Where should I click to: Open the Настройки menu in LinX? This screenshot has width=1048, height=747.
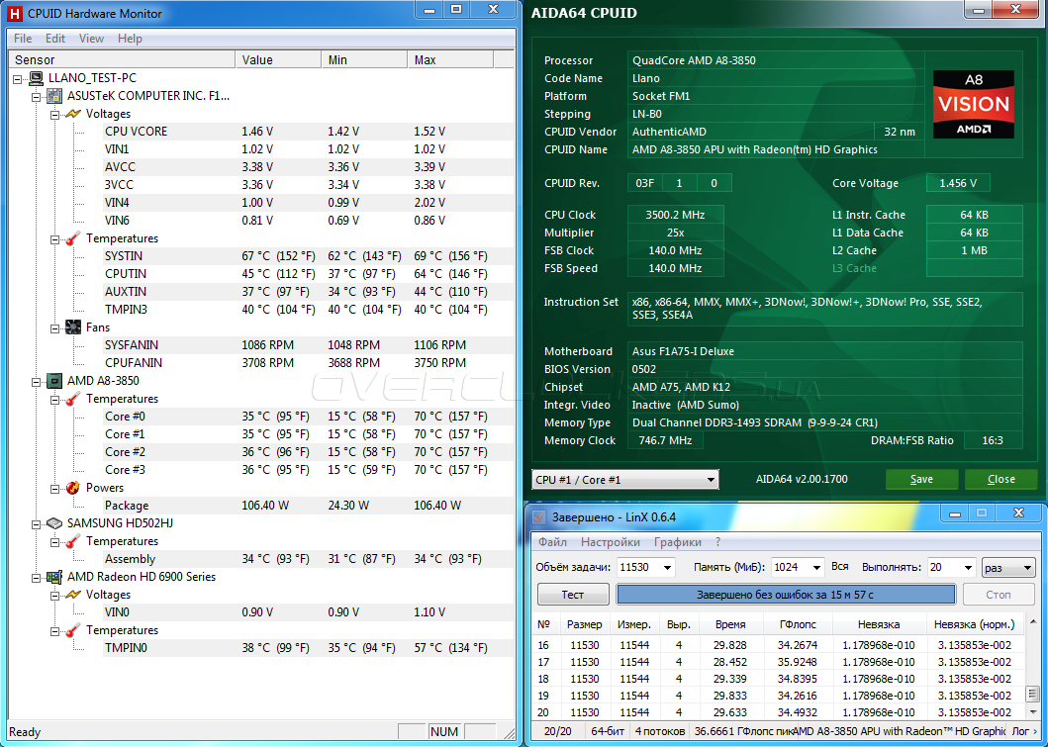(x=611, y=542)
